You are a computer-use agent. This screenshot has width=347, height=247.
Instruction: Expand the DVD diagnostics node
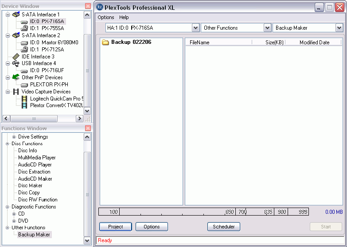click(14, 221)
